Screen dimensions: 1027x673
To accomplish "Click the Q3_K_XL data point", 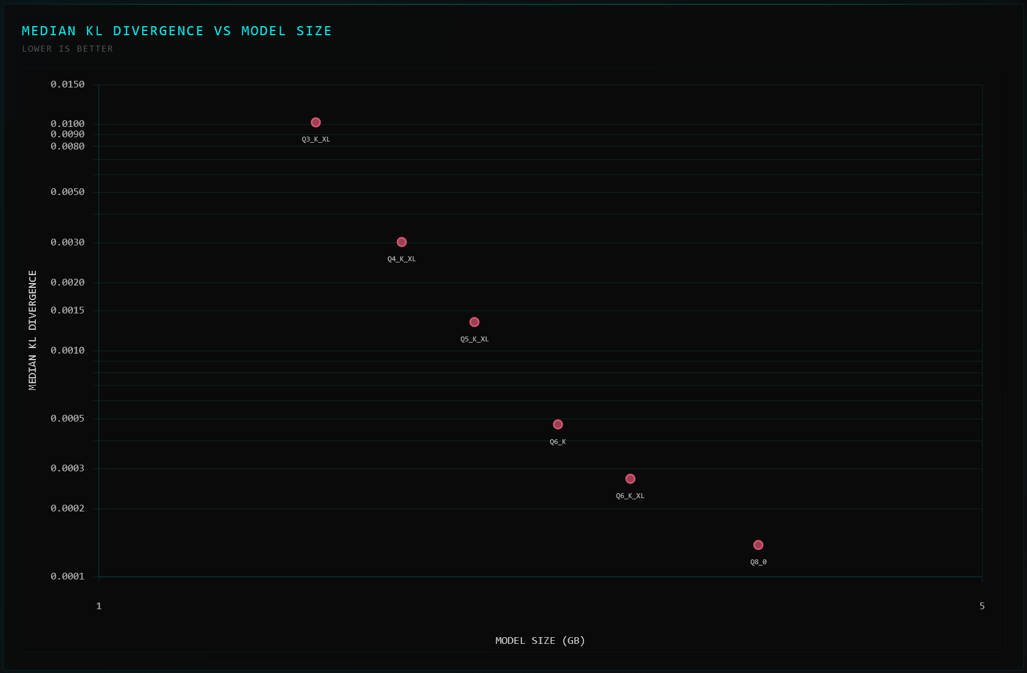I will pyautogui.click(x=316, y=123).
